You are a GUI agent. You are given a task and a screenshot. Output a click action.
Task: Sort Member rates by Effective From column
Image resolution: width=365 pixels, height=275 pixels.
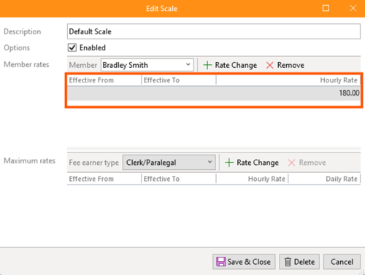(104, 80)
